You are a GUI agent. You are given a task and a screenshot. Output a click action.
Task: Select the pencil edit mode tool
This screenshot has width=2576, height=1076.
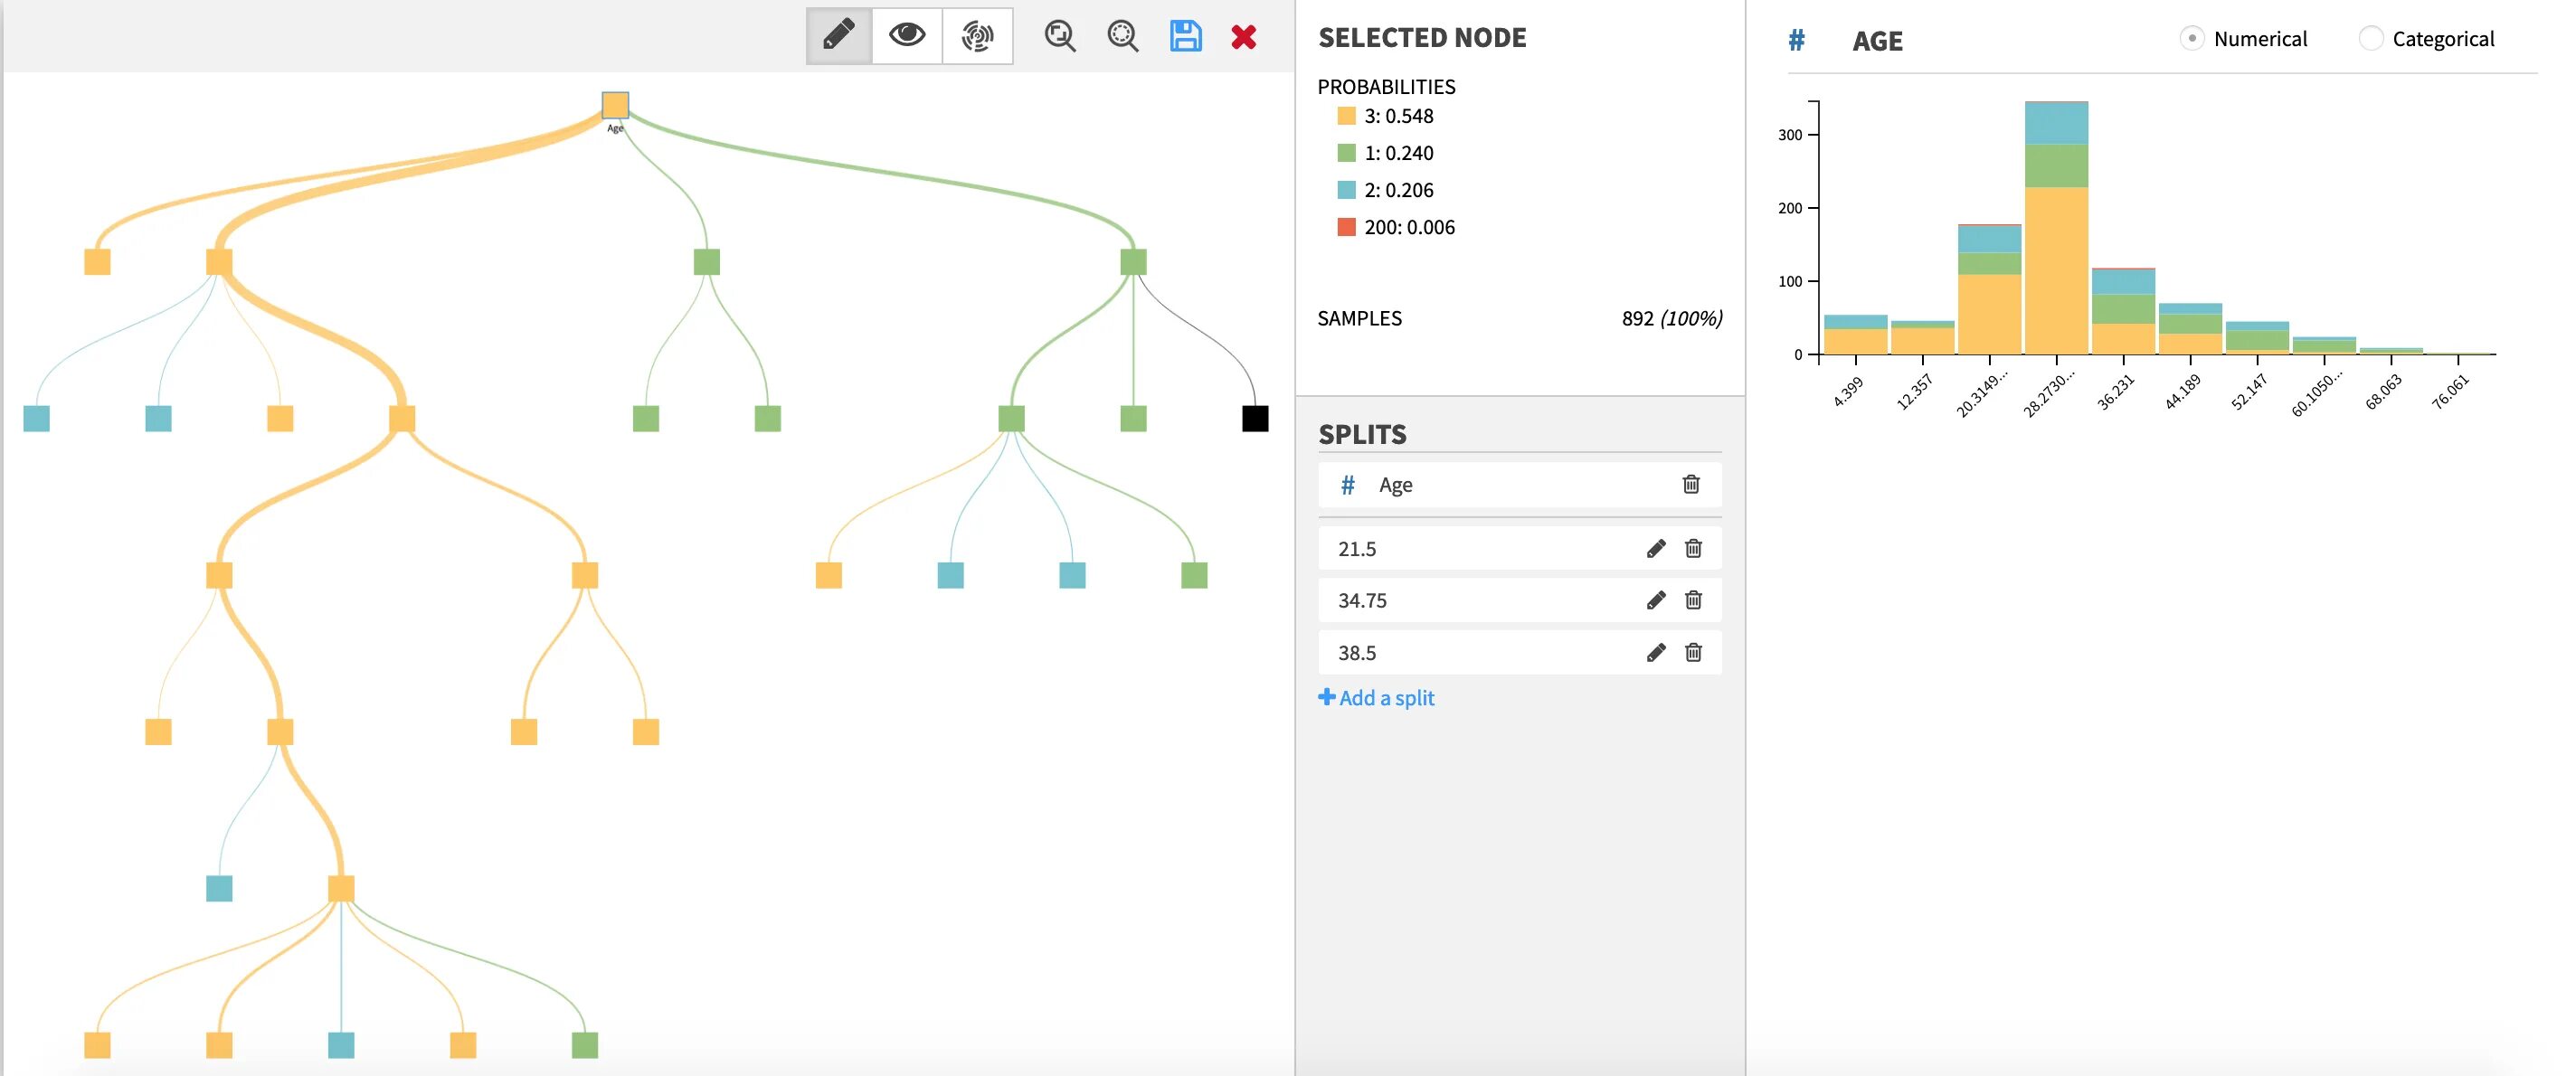tap(839, 36)
